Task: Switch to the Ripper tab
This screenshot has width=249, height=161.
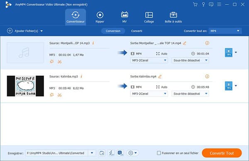Action: 100,17
